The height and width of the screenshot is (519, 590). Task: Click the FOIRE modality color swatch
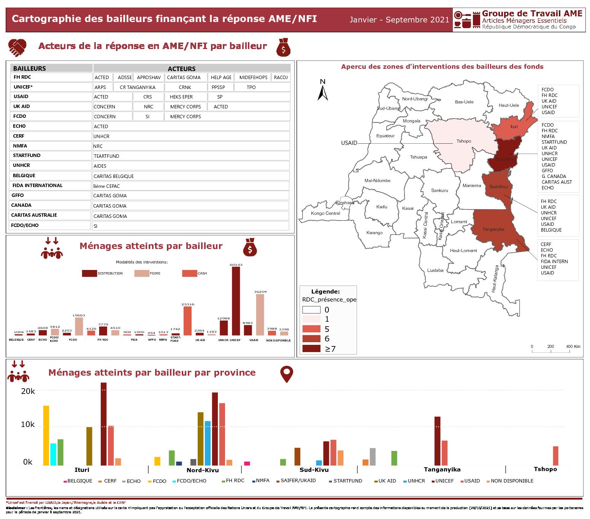pos(142,273)
